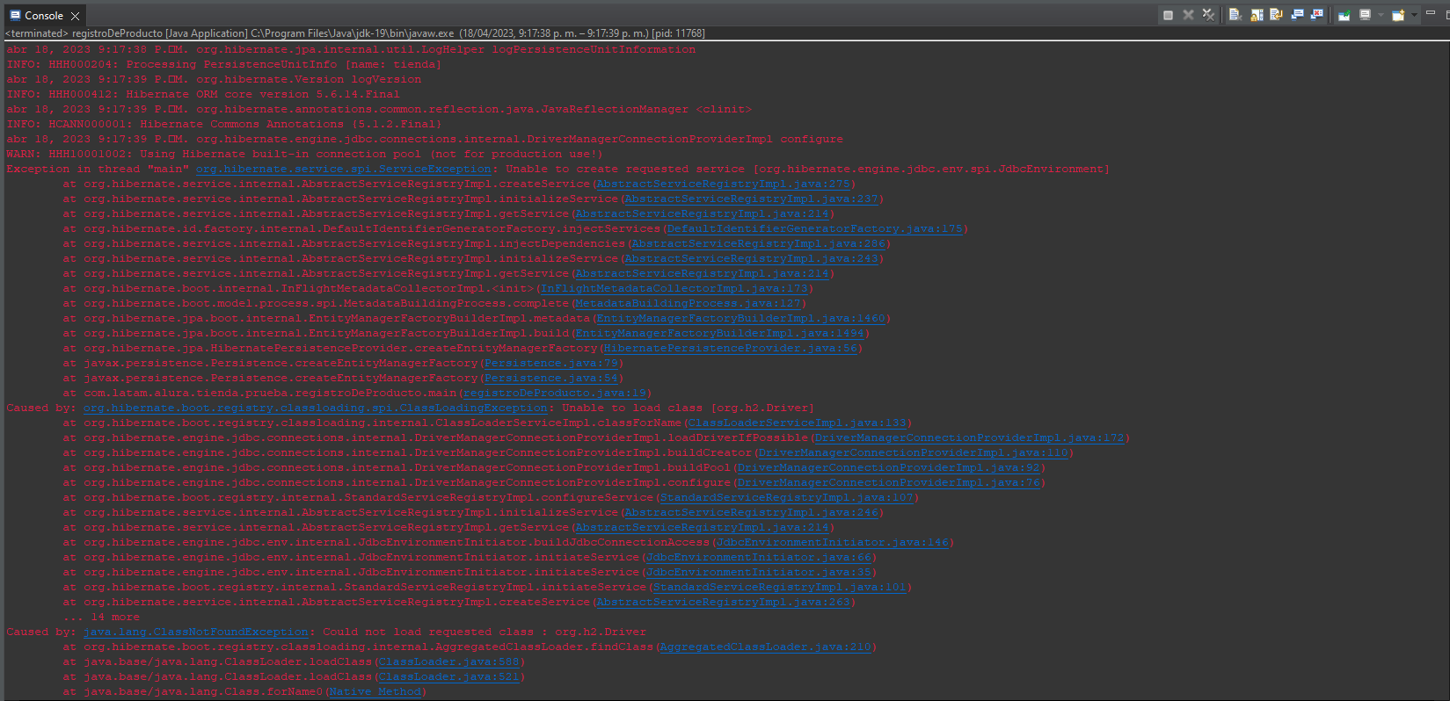Open AbstractServiceRegistryImpl.java:275 stack trace link

[723, 184]
